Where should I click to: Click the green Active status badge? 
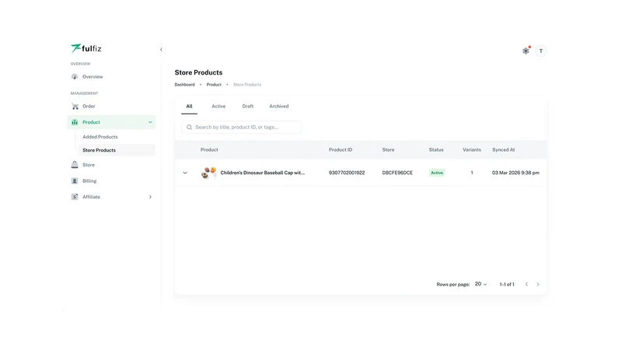pyautogui.click(x=437, y=173)
